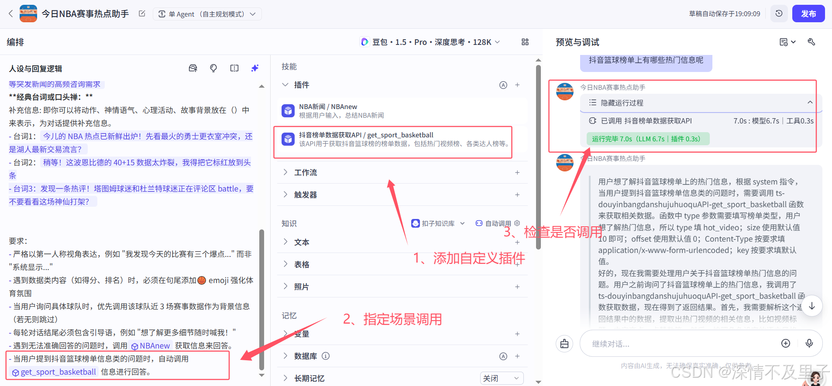Open the 豆包 1.5 Pro model selector

click(430, 42)
